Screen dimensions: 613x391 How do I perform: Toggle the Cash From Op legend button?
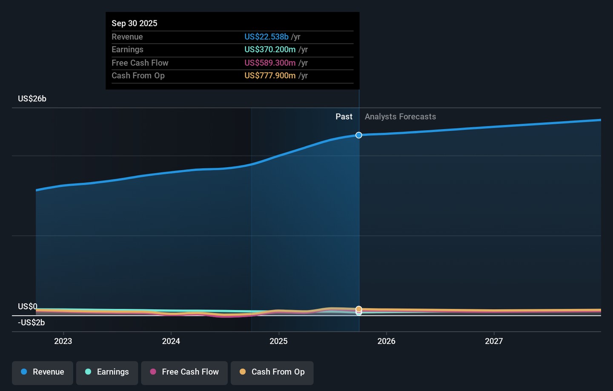pyautogui.click(x=272, y=373)
